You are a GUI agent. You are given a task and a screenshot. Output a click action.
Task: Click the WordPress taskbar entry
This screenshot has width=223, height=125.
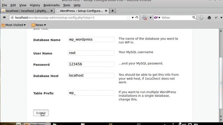coord(37,124)
